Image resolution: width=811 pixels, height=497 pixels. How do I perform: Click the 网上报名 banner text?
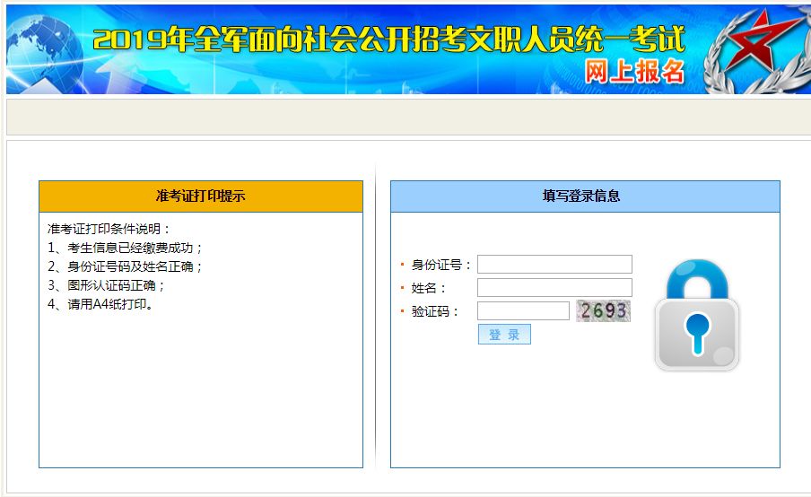coord(634,72)
